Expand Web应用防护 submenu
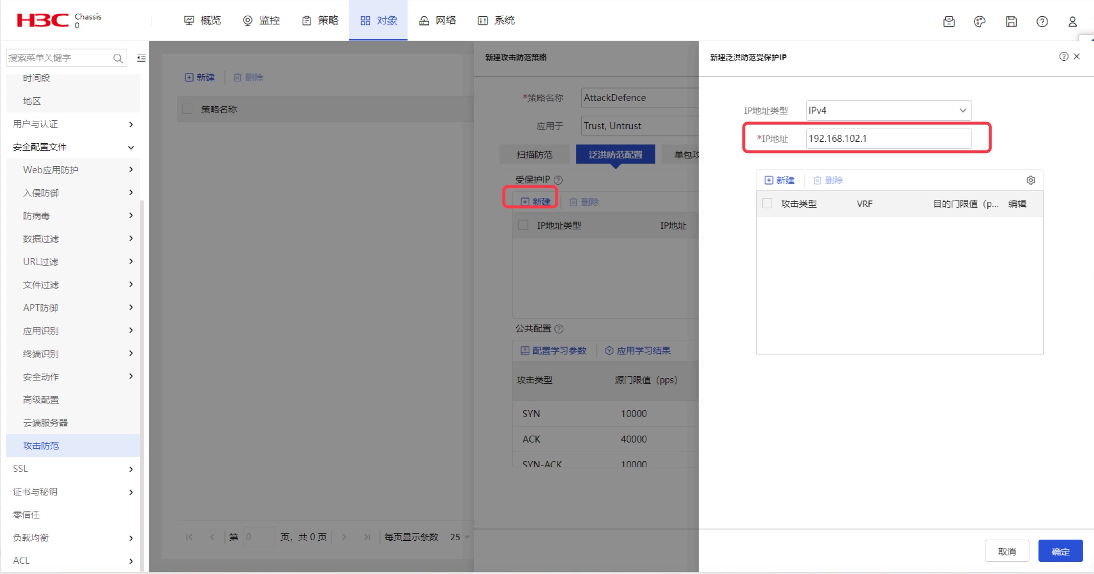Viewport: 1094px width, 574px height. pos(73,170)
